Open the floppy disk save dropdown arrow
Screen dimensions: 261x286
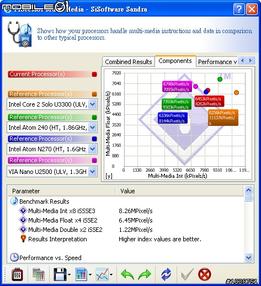[x=69, y=275]
